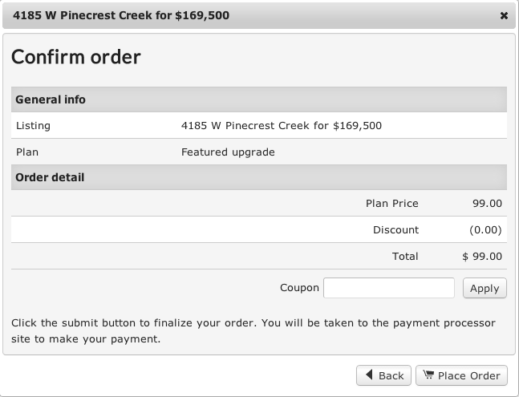Click the listing value 4185 W Pinecrest Creek

coord(282,126)
